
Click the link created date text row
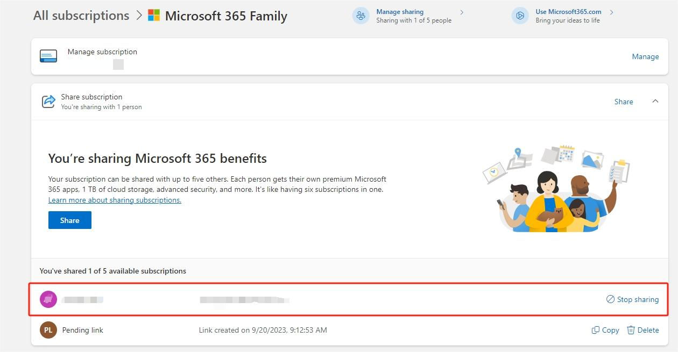(263, 330)
